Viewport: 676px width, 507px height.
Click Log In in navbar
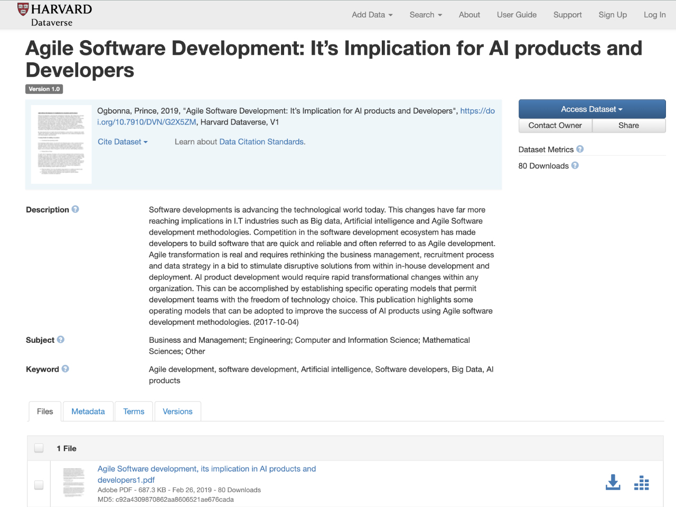655,15
